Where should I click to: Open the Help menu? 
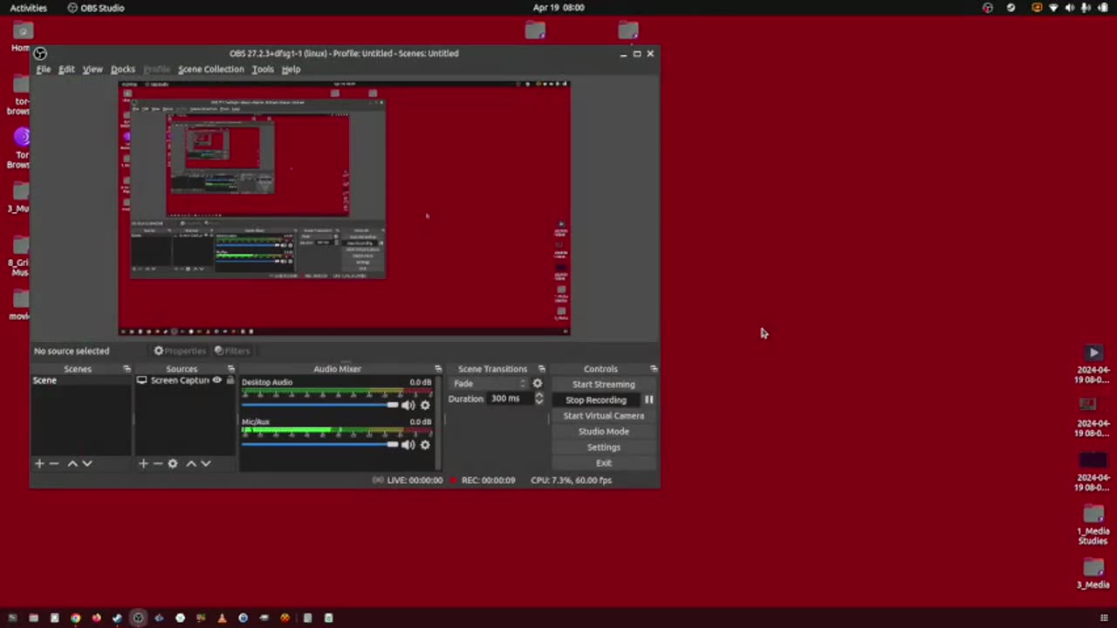291,70
